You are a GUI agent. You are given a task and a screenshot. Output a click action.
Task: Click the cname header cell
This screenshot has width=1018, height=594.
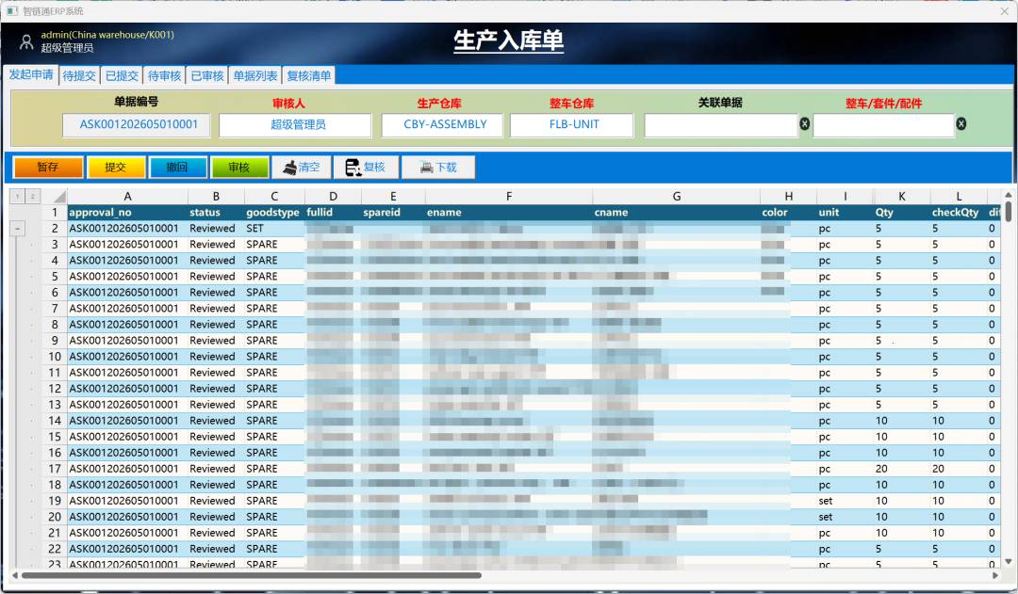[x=677, y=213]
